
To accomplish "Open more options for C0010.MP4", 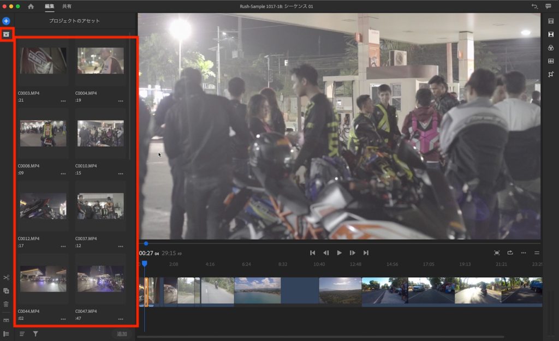I will 120,174.
